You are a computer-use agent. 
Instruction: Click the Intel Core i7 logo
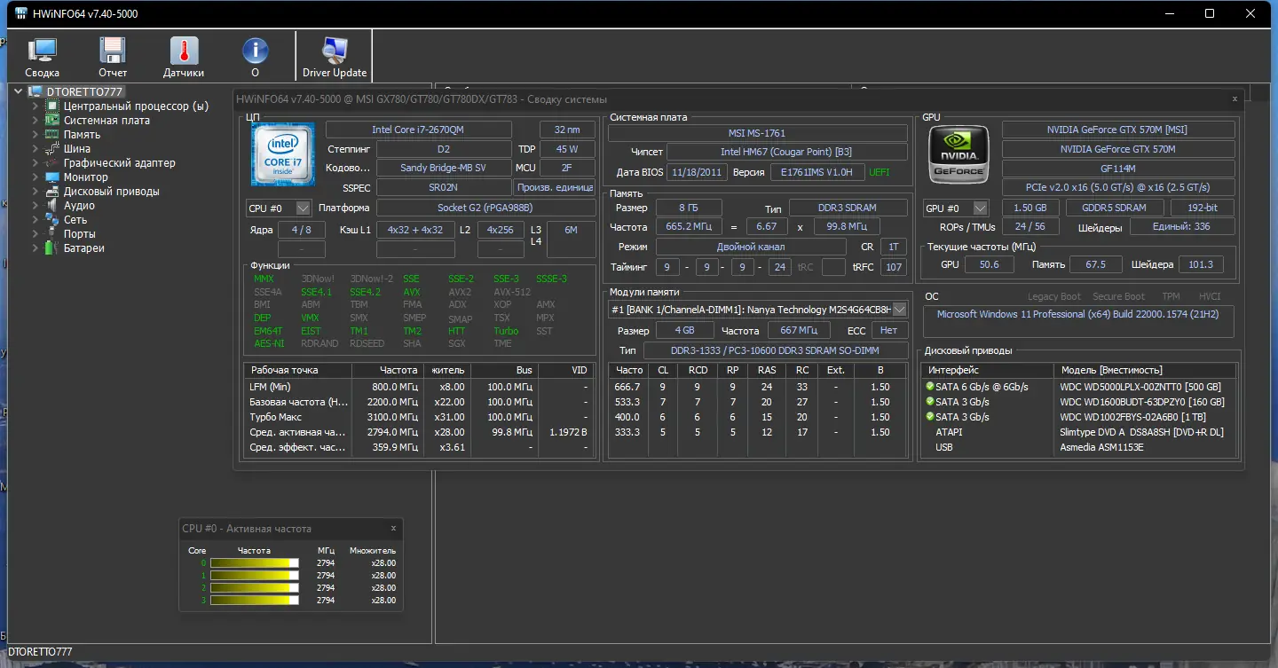[282, 154]
